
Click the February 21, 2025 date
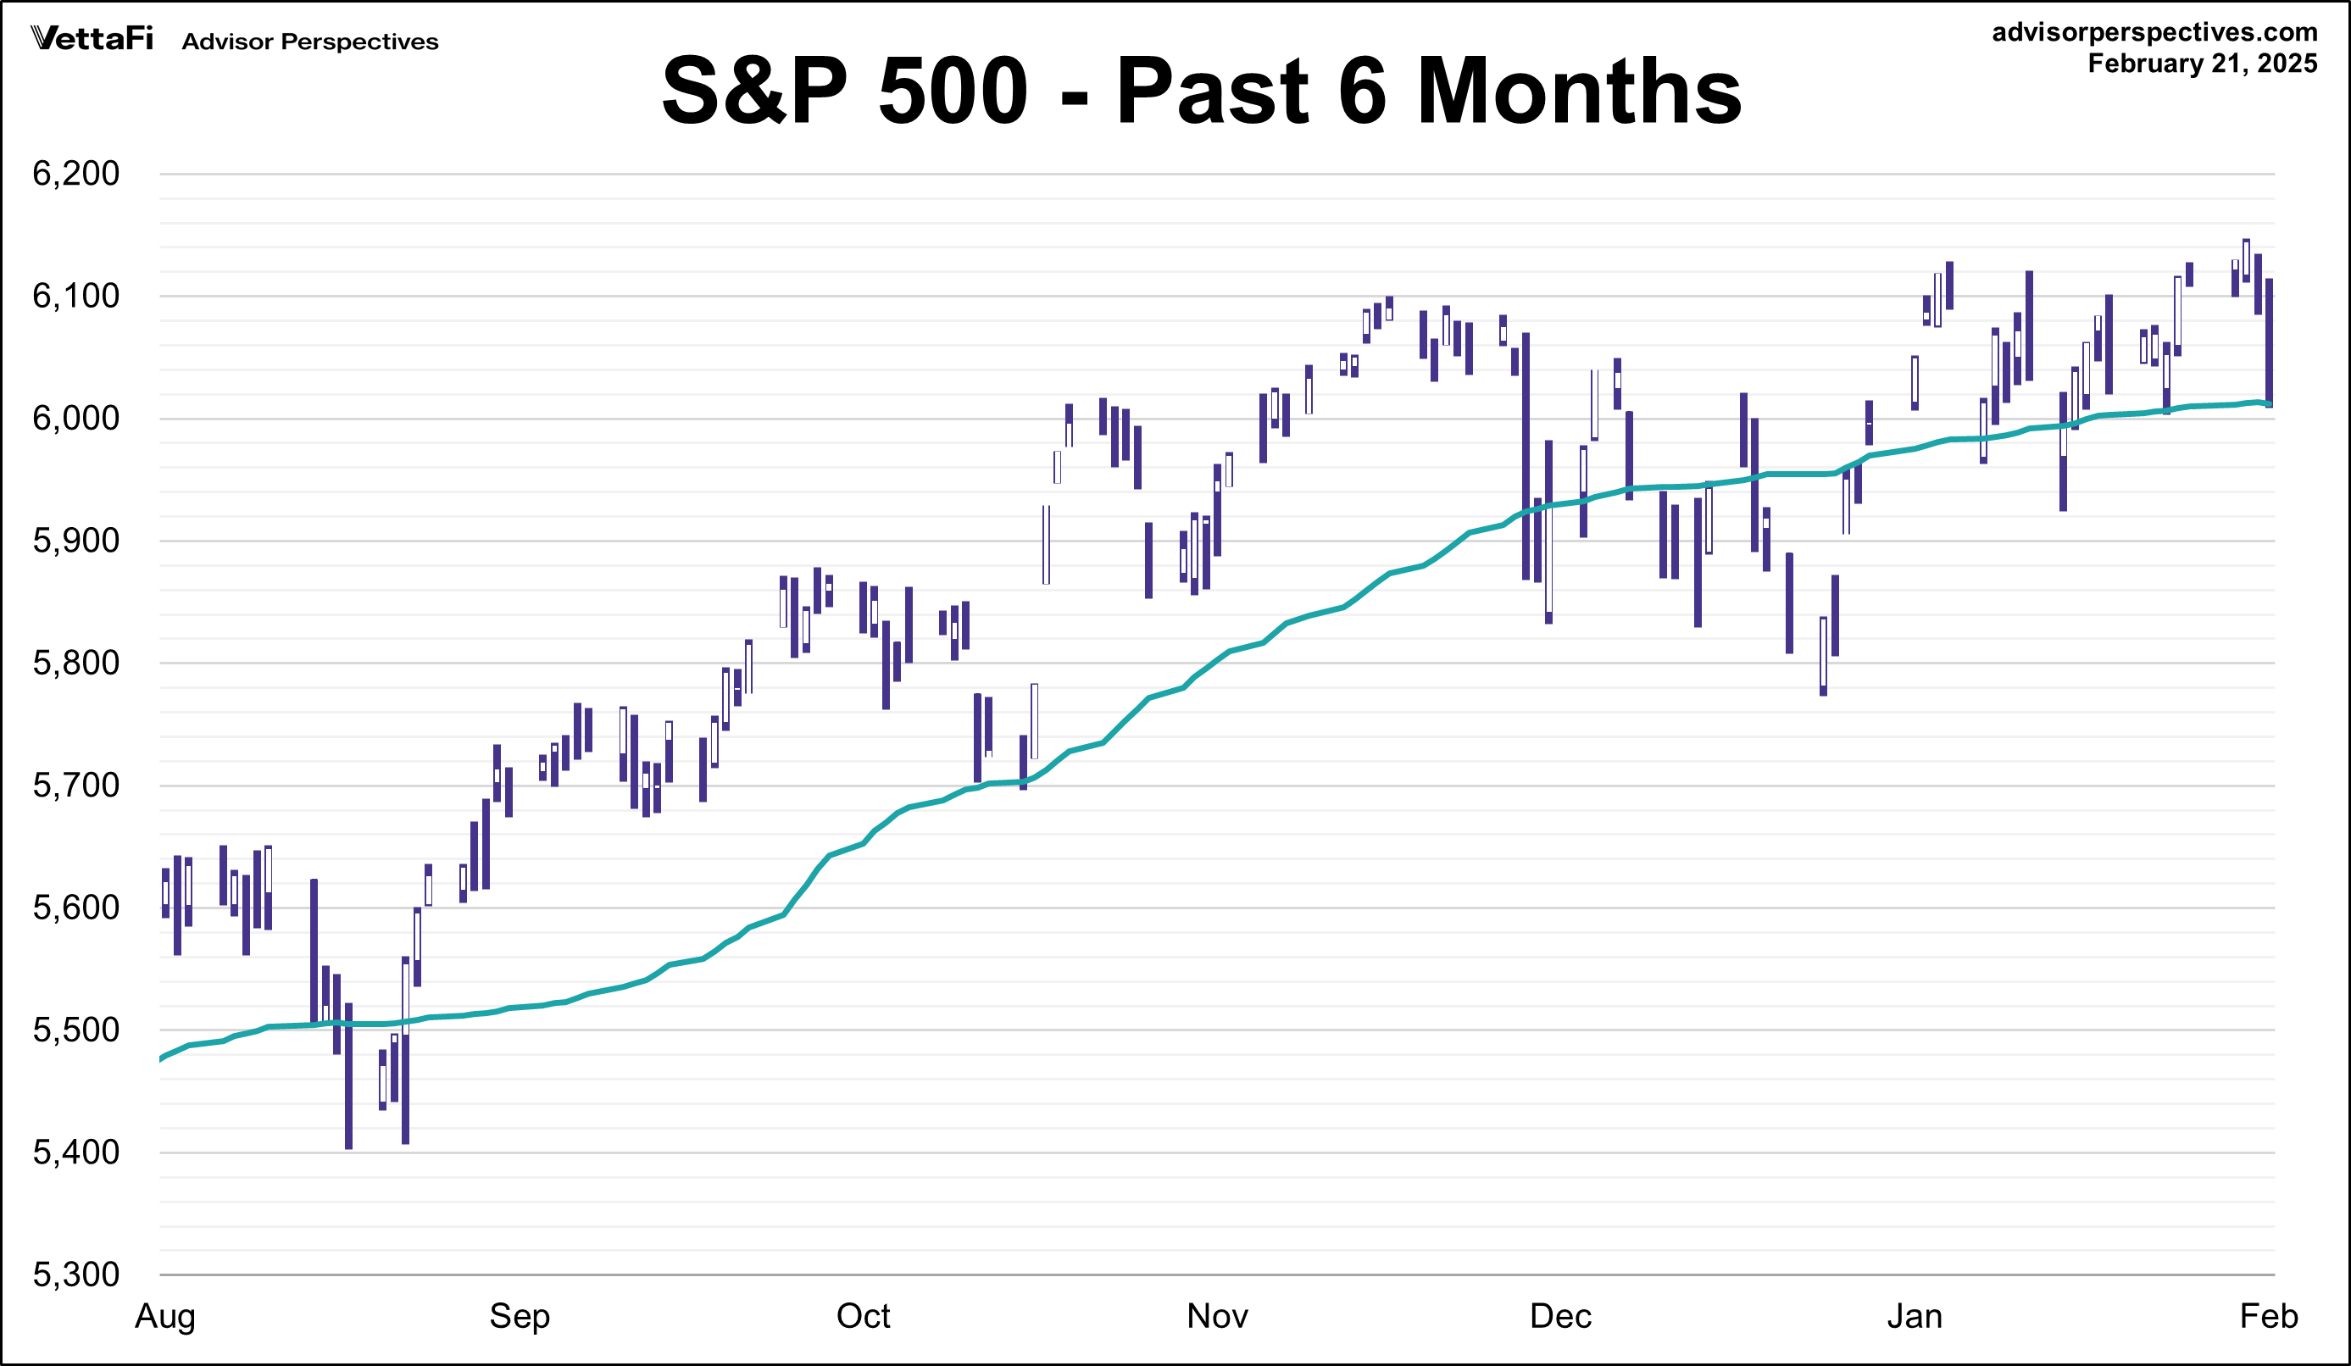pos(2202,64)
